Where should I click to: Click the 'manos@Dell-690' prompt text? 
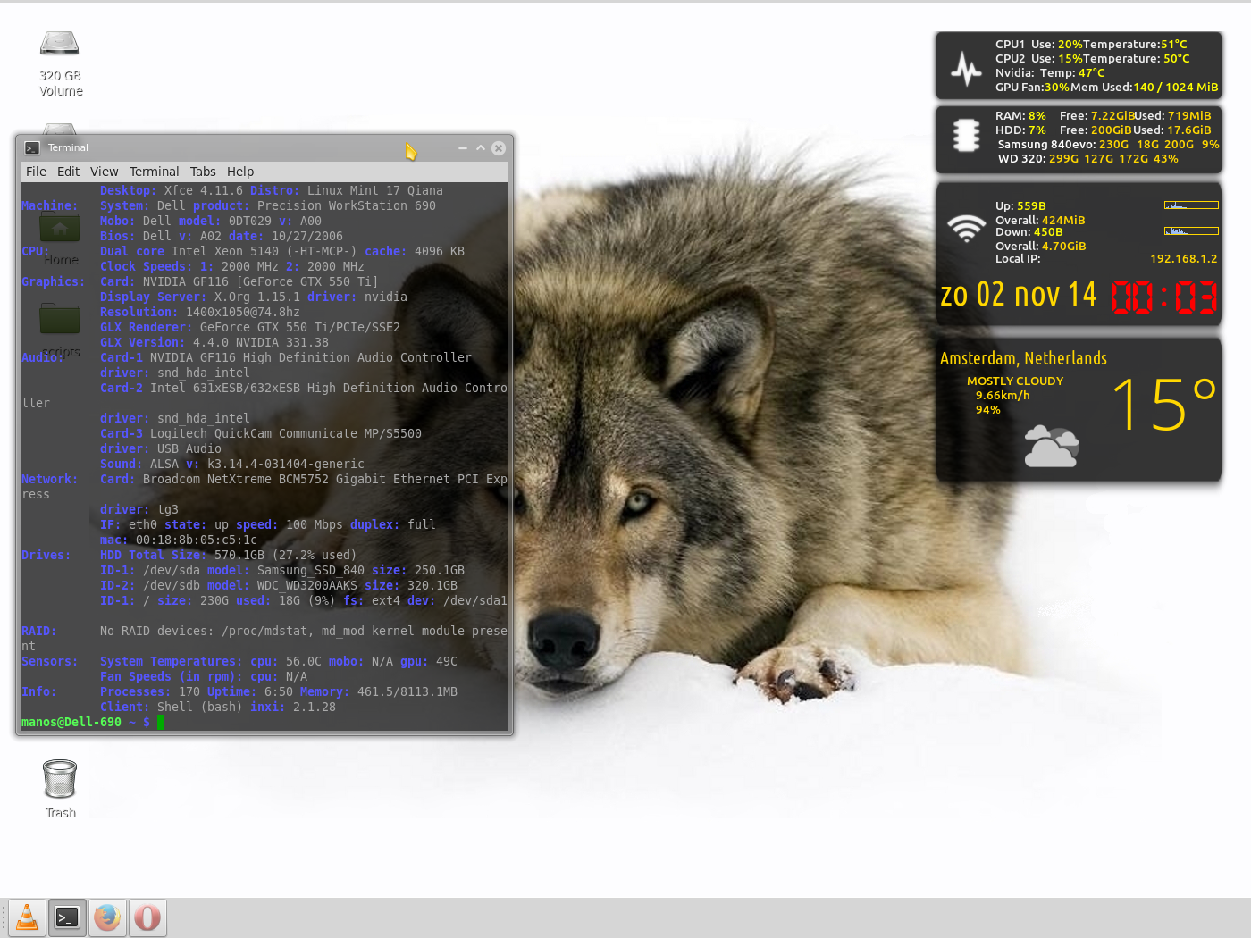point(71,722)
